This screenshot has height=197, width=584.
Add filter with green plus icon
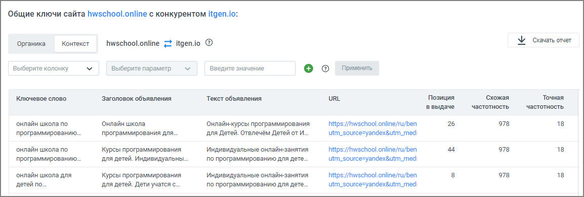(x=309, y=69)
